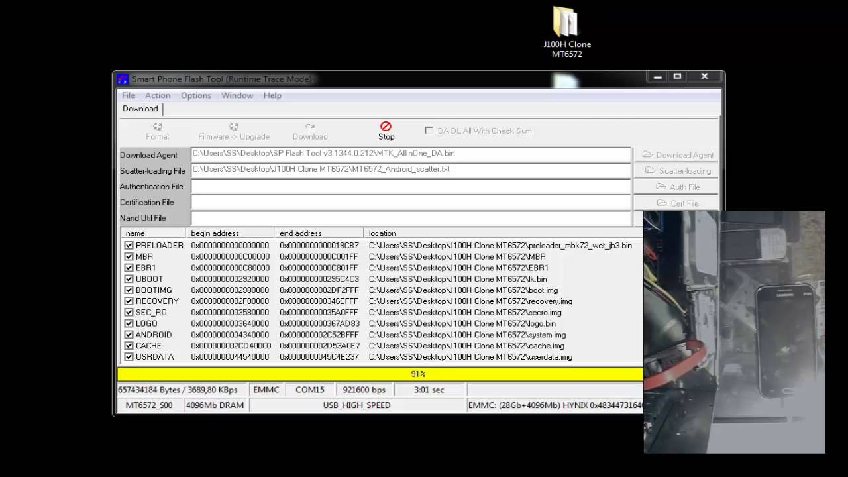Select the boot.img location path
The height and width of the screenshot is (477, 848).
pyautogui.click(x=463, y=290)
